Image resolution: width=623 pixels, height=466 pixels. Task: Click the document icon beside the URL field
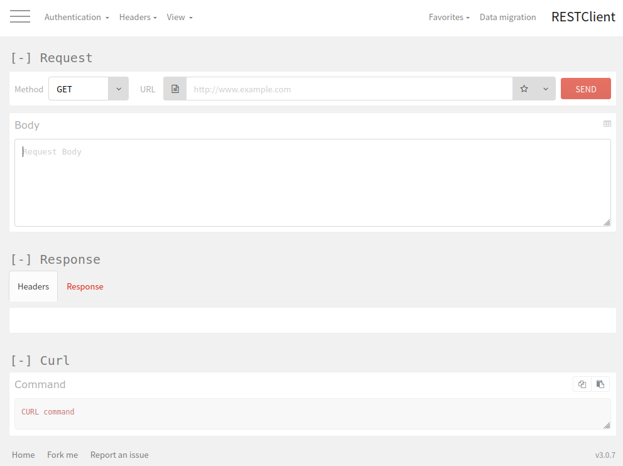coord(175,89)
